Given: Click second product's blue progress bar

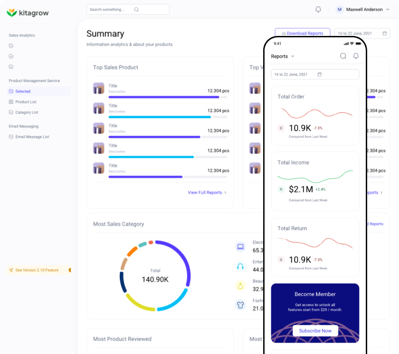Looking at the screenshot, I should (160, 117).
